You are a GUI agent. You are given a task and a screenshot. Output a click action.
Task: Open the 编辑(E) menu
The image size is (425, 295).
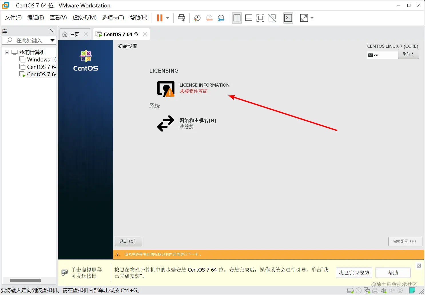[36, 18]
